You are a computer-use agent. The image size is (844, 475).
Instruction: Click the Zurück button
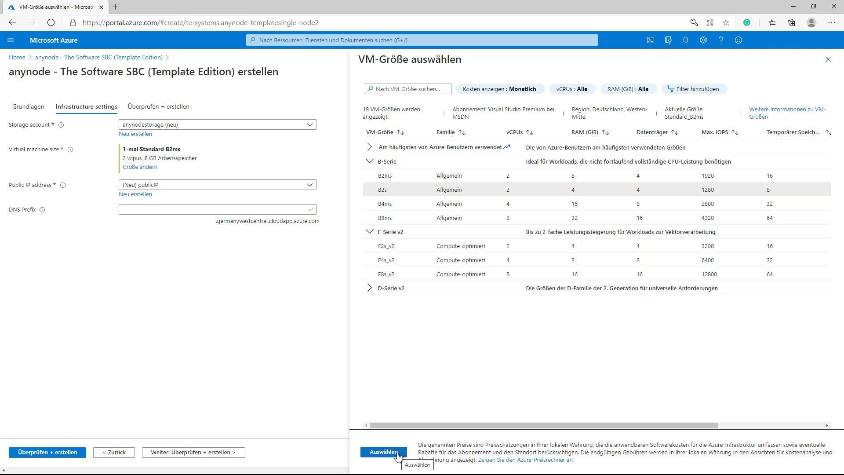(x=114, y=453)
